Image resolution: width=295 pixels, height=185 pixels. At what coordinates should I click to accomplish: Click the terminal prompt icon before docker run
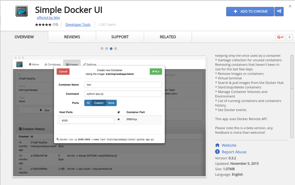pyautogui.click(x=58, y=139)
